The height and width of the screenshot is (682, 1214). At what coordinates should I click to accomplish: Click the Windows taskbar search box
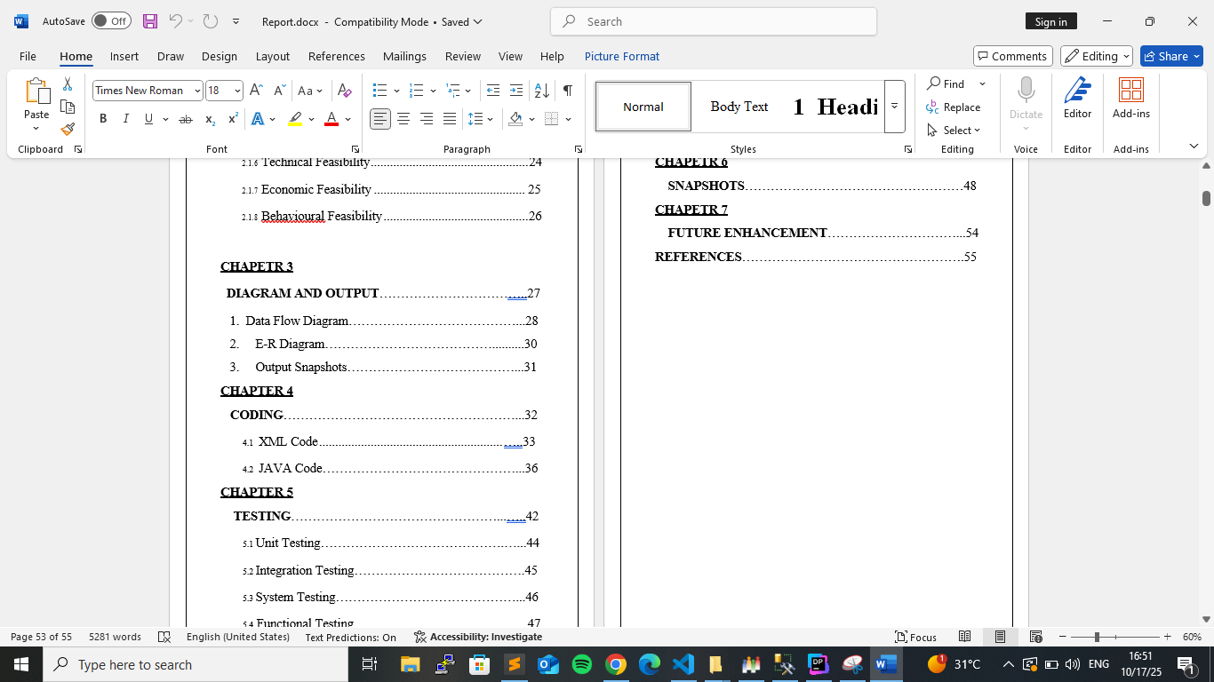196,664
